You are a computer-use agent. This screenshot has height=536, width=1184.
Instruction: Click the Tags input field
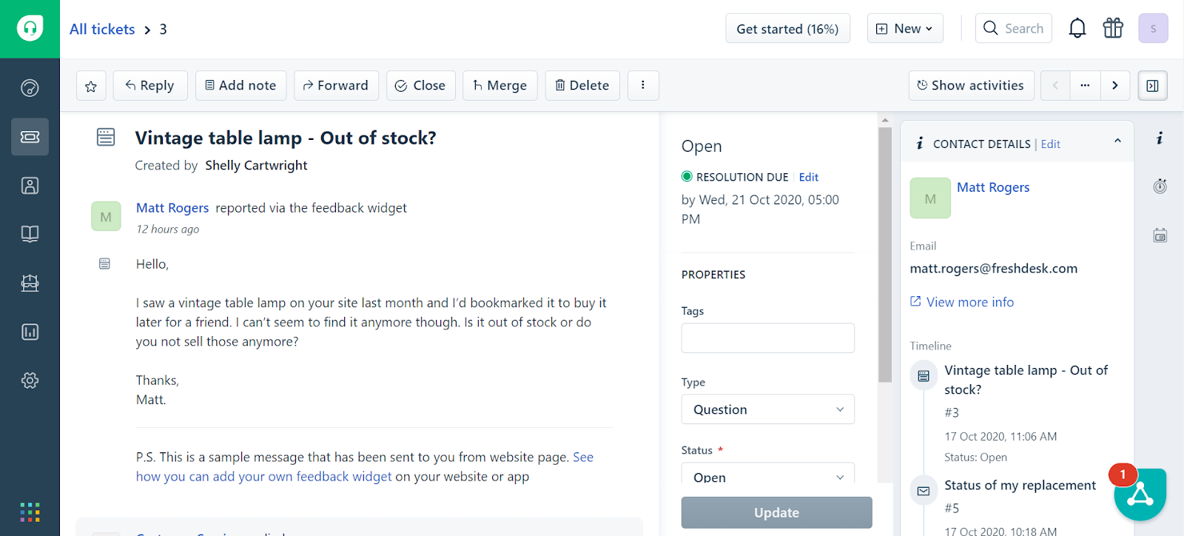768,338
